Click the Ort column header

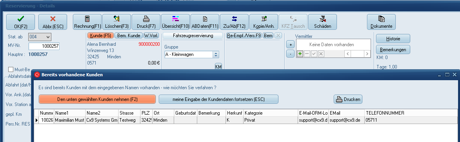click(x=163, y=113)
